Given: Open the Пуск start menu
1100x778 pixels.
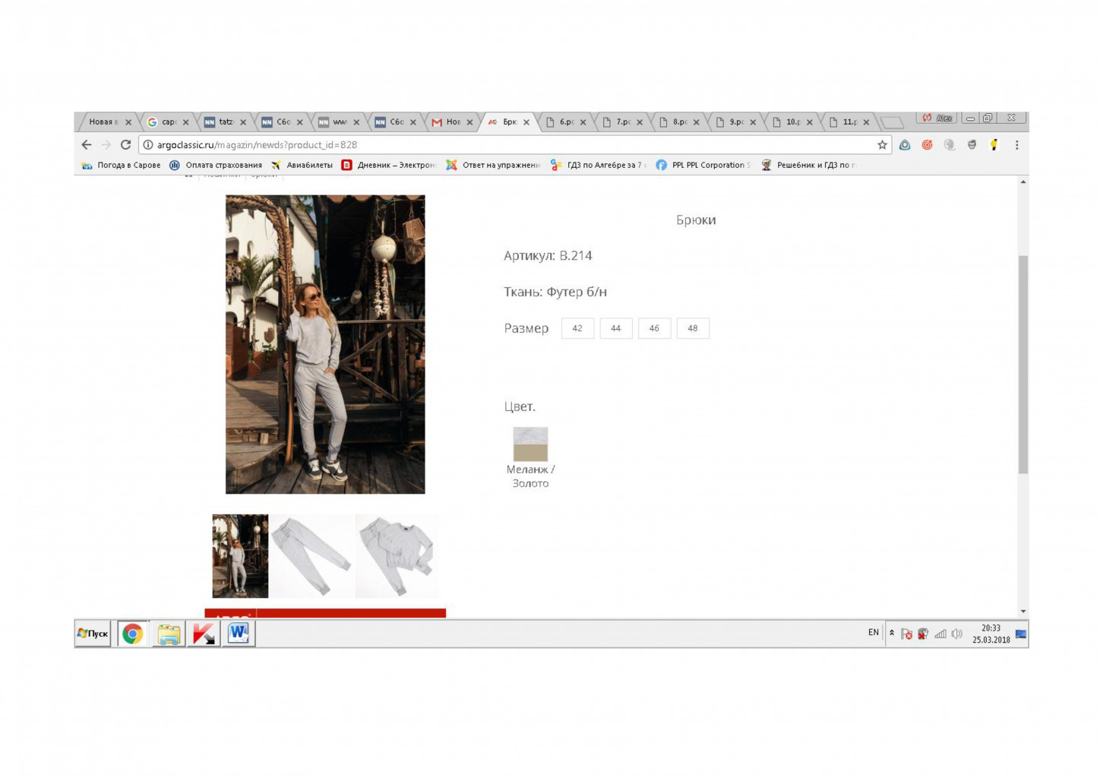Looking at the screenshot, I should pyautogui.click(x=93, y=634).
